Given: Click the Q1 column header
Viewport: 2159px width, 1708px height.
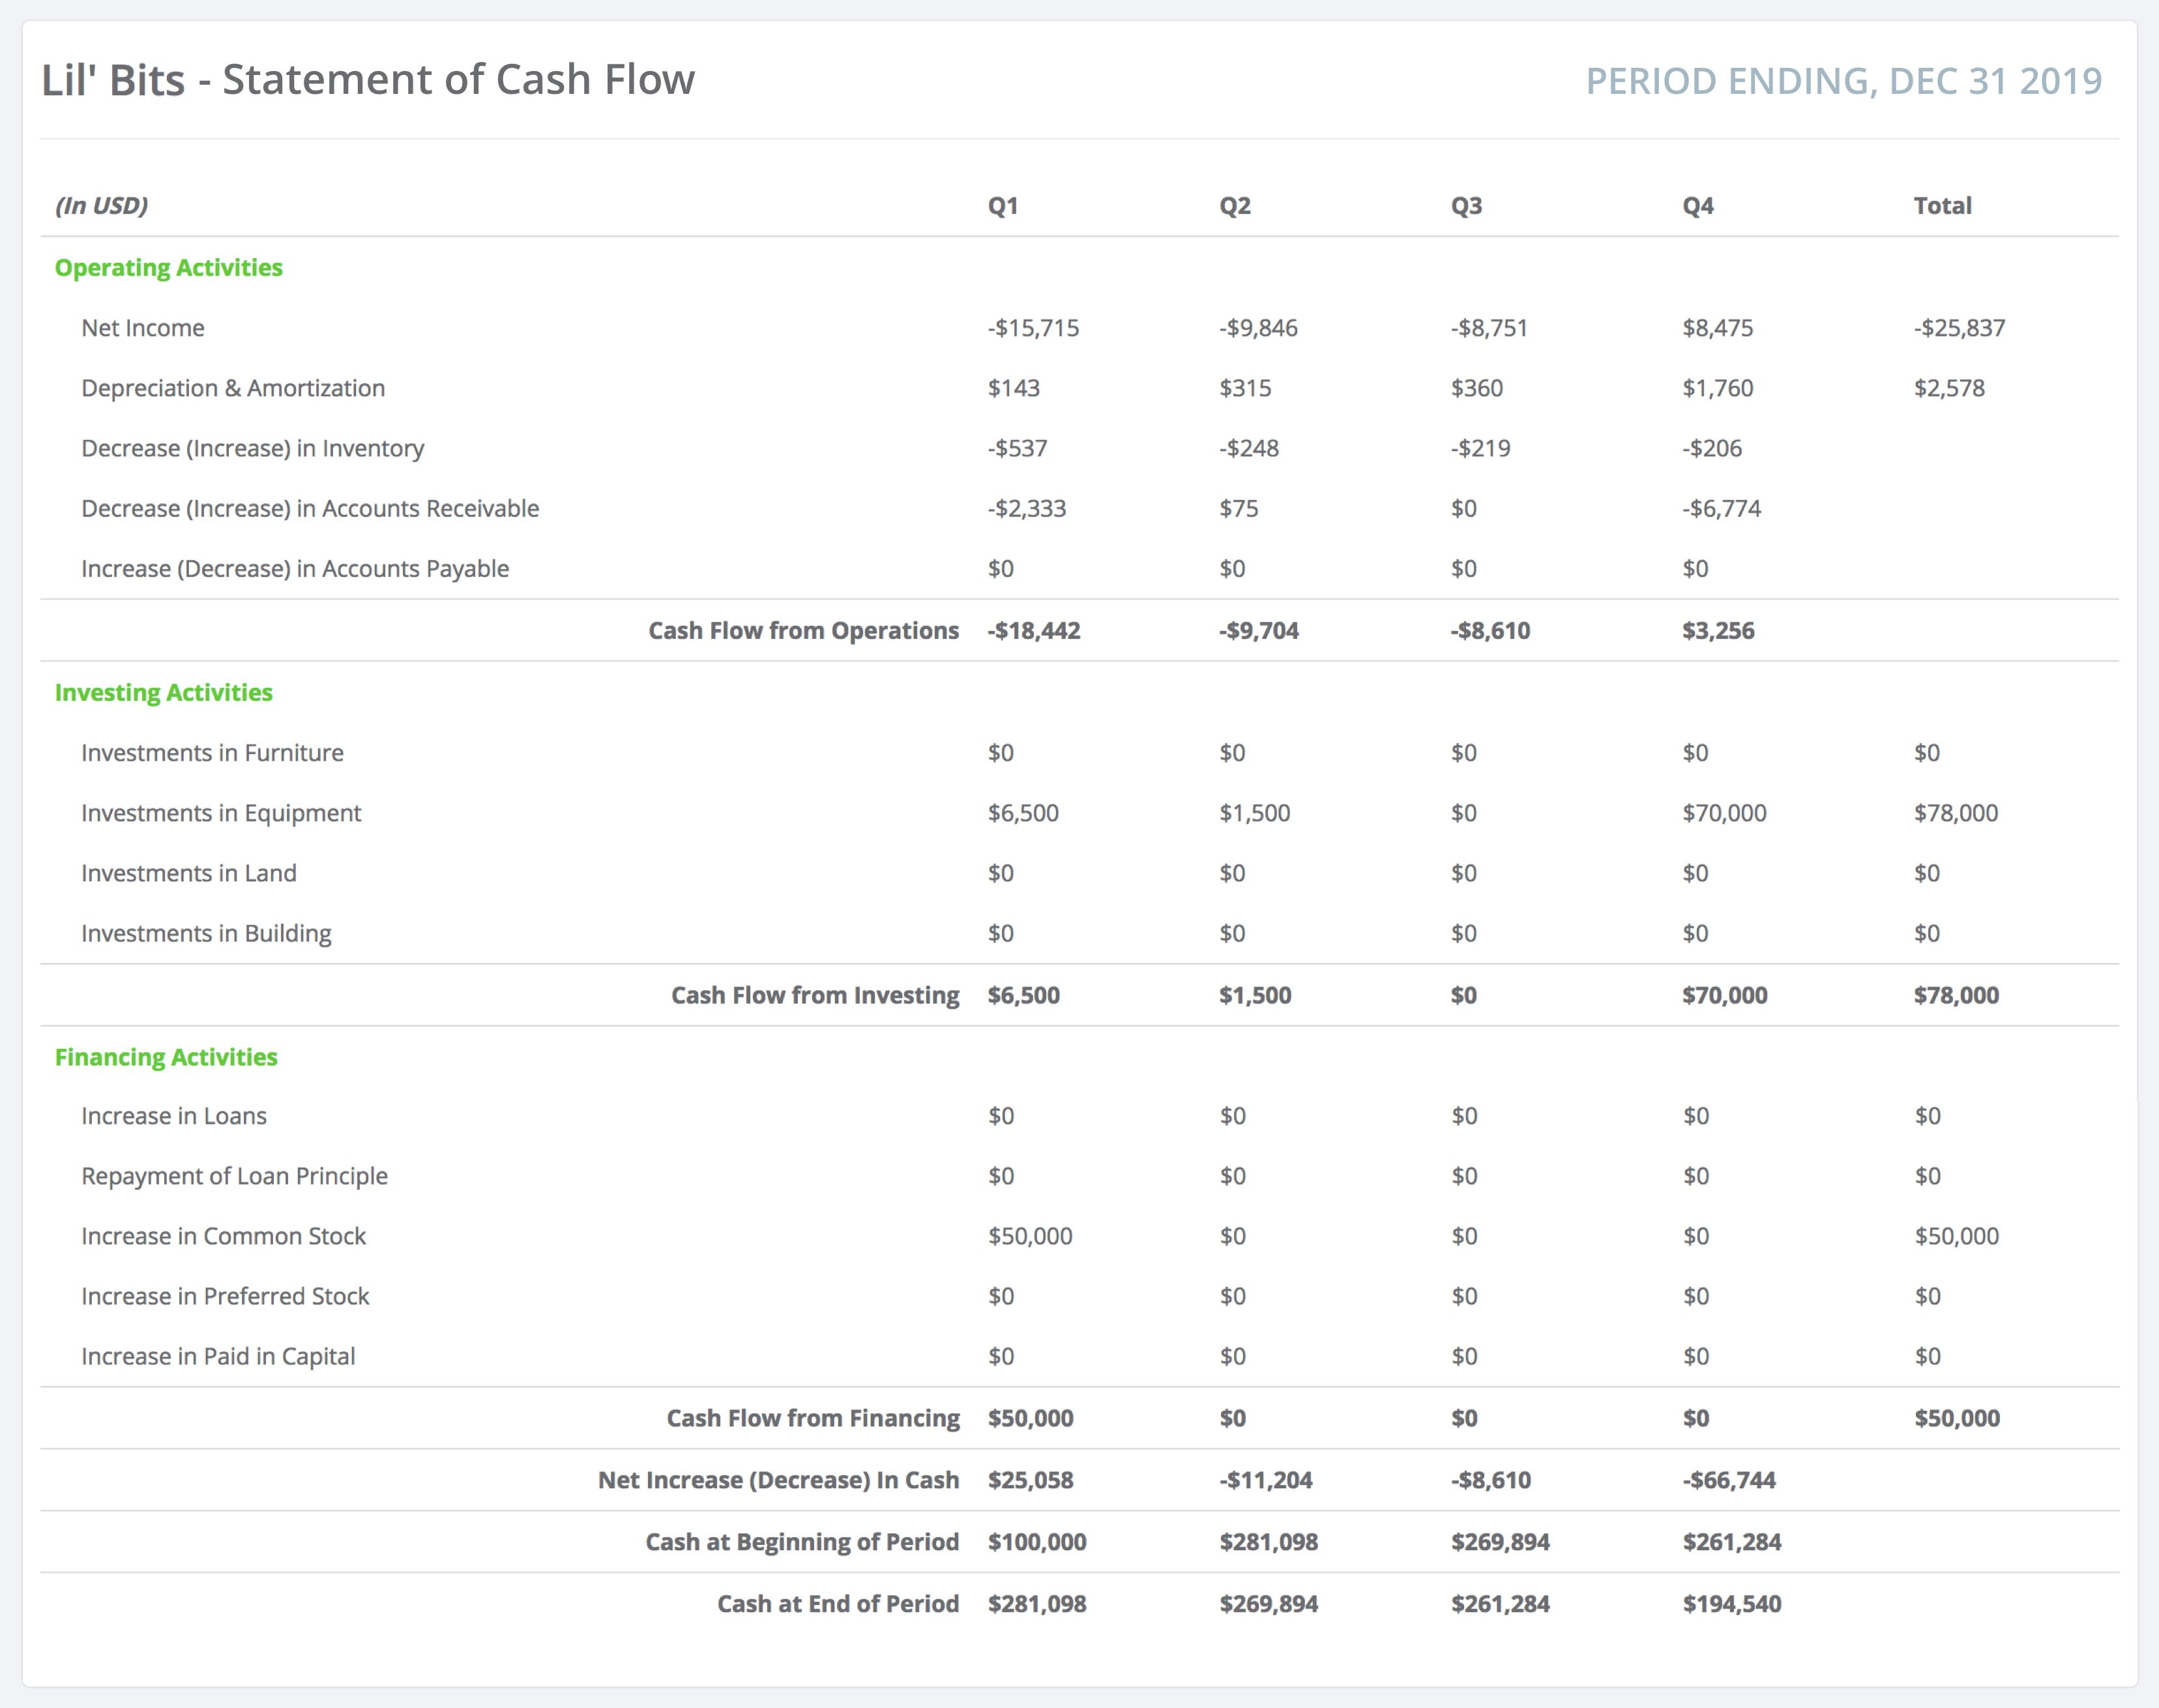Looking at the screenshot, I should (x=1002, y=206).
